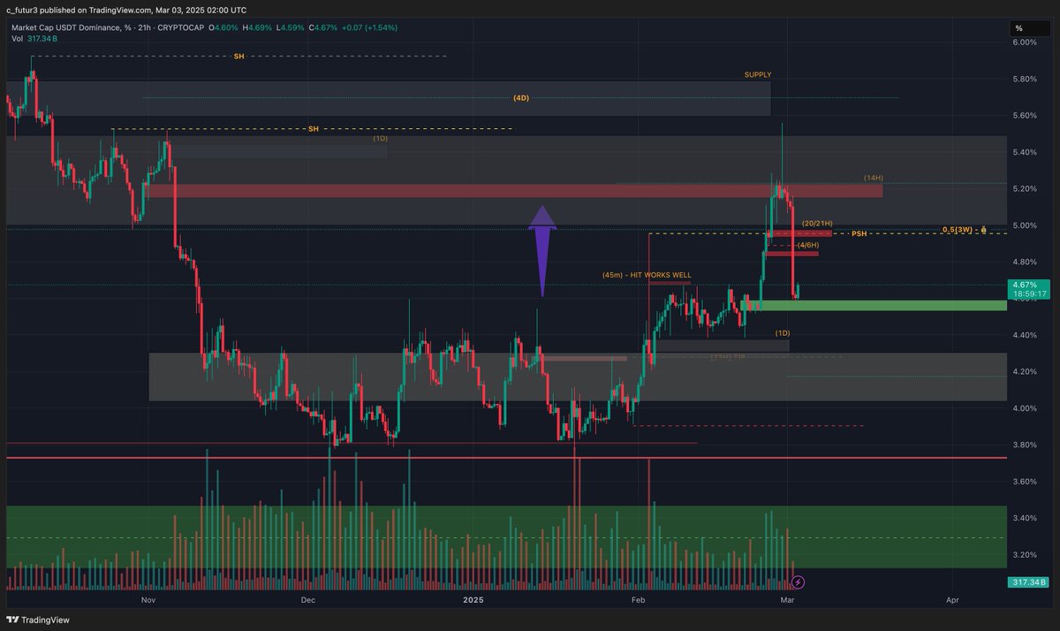The width and height of the screenshot is (1060, 631).
Task: Click the (4D) zone label
Action: (520, 98)
